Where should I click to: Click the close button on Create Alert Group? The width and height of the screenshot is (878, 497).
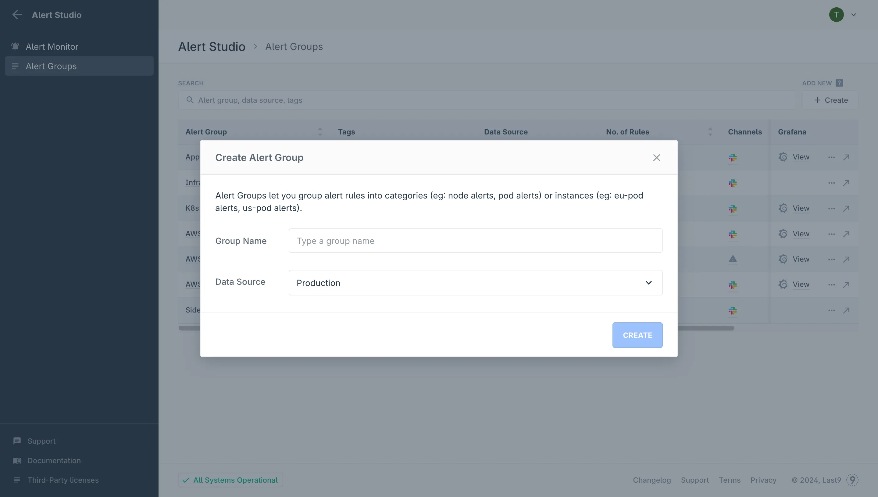coord(657,157)
